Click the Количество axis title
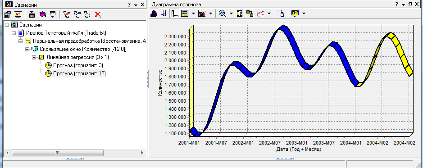The height and width of the screenshot is (168, 423). coord(160,82)
